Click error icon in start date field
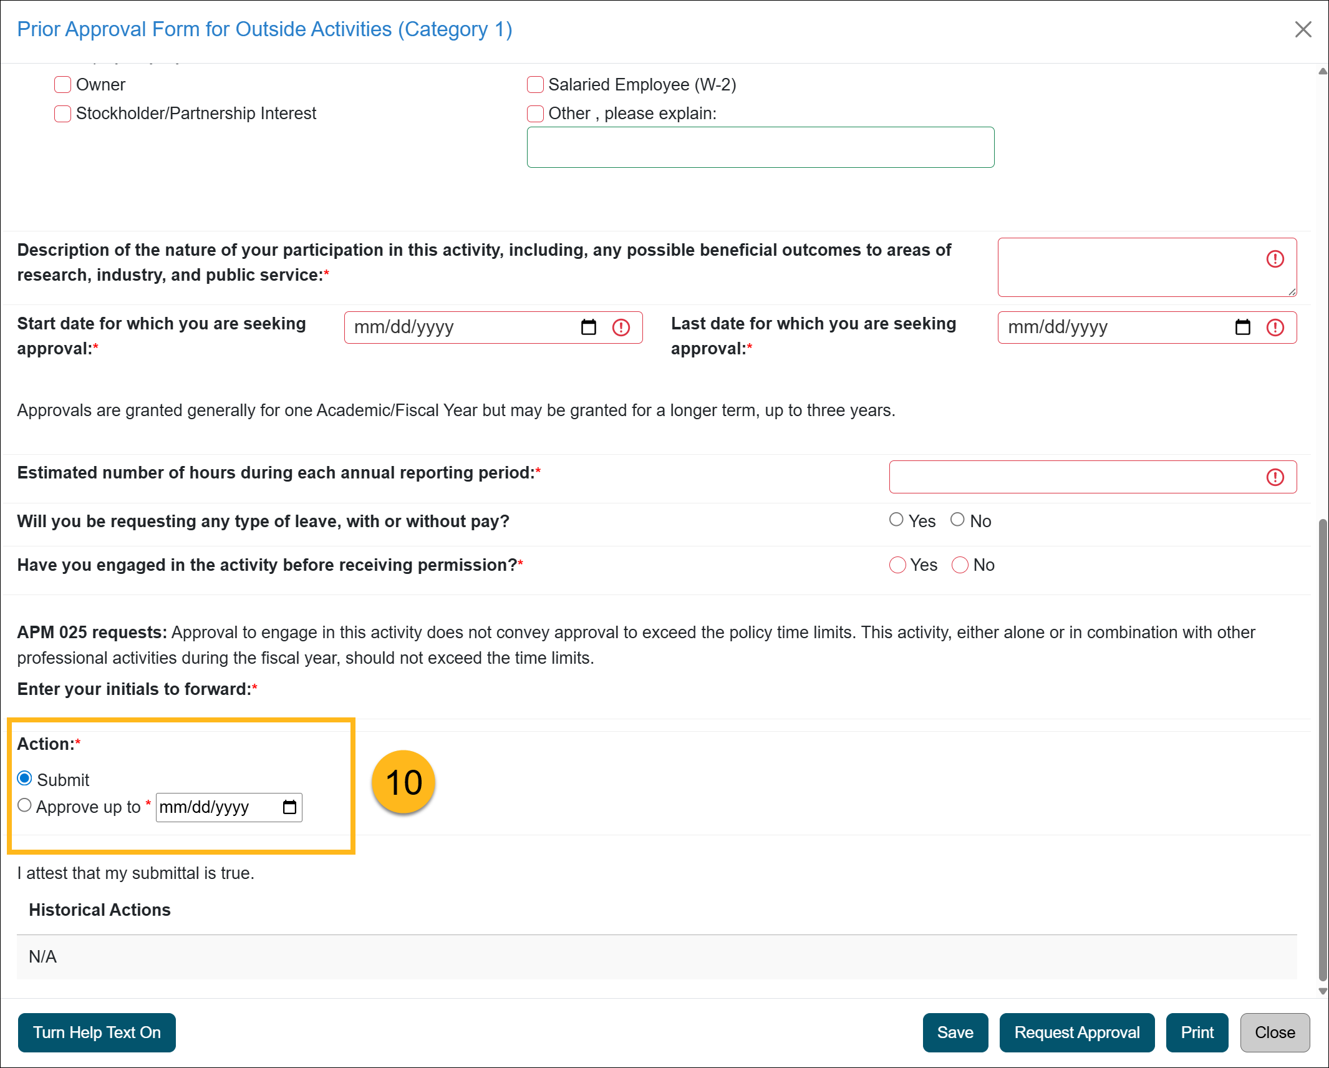 tap(621, 328)
